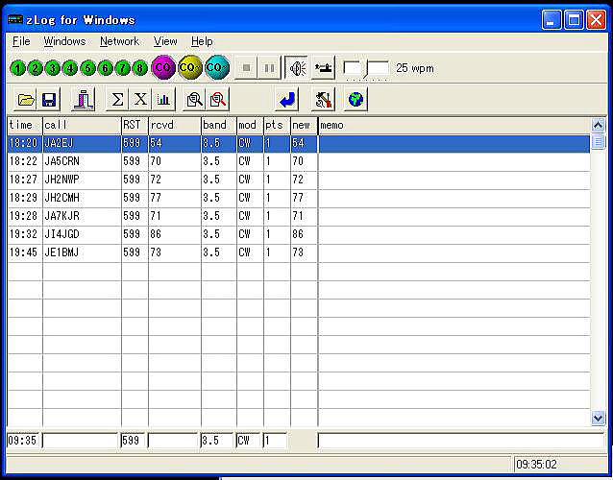
Task: Open the Network menu
Action: pos(119,41)
